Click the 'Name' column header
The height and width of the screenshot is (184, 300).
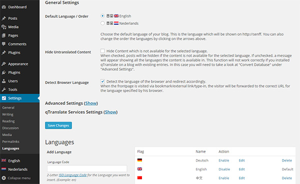(200, 152)
